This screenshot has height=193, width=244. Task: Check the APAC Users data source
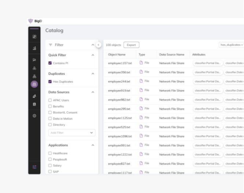50,100
